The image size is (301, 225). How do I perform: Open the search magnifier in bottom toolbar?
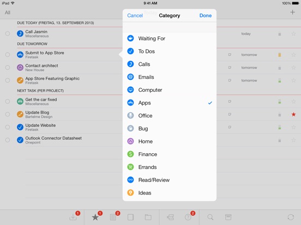pos(210,217)
